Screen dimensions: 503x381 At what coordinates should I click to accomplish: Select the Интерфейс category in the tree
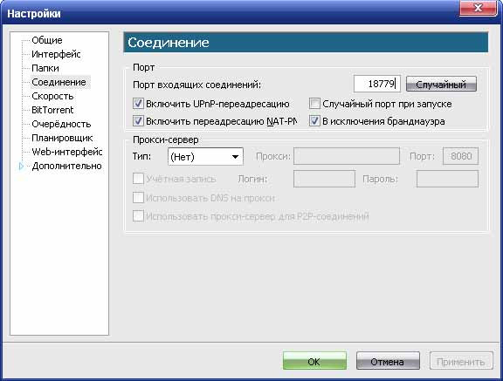56,54
